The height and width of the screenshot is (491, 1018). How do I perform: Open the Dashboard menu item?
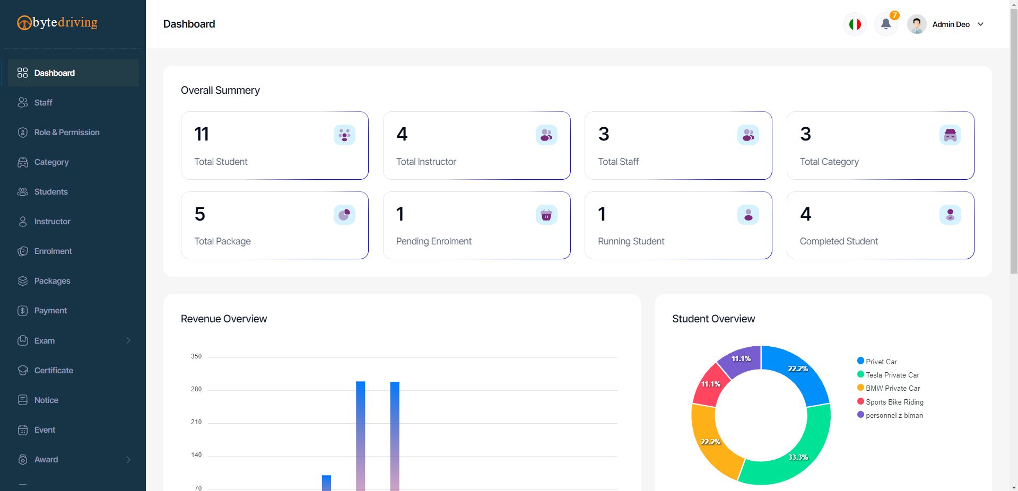[x=73, y=73]
